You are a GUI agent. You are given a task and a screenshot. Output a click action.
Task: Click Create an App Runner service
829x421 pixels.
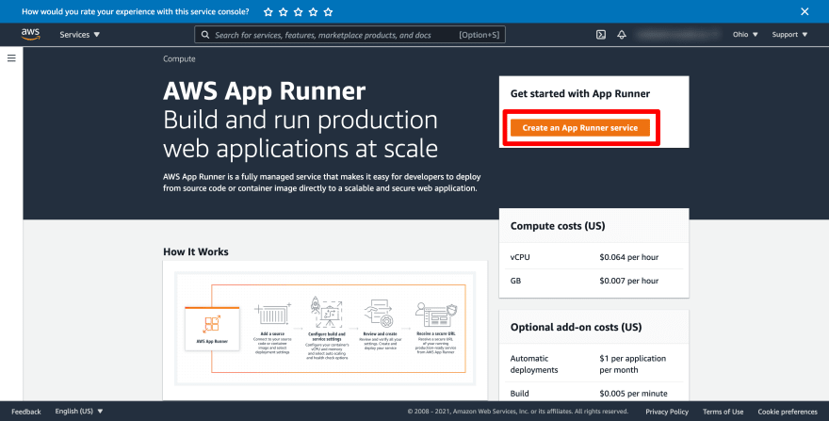[x=580, y=127]
